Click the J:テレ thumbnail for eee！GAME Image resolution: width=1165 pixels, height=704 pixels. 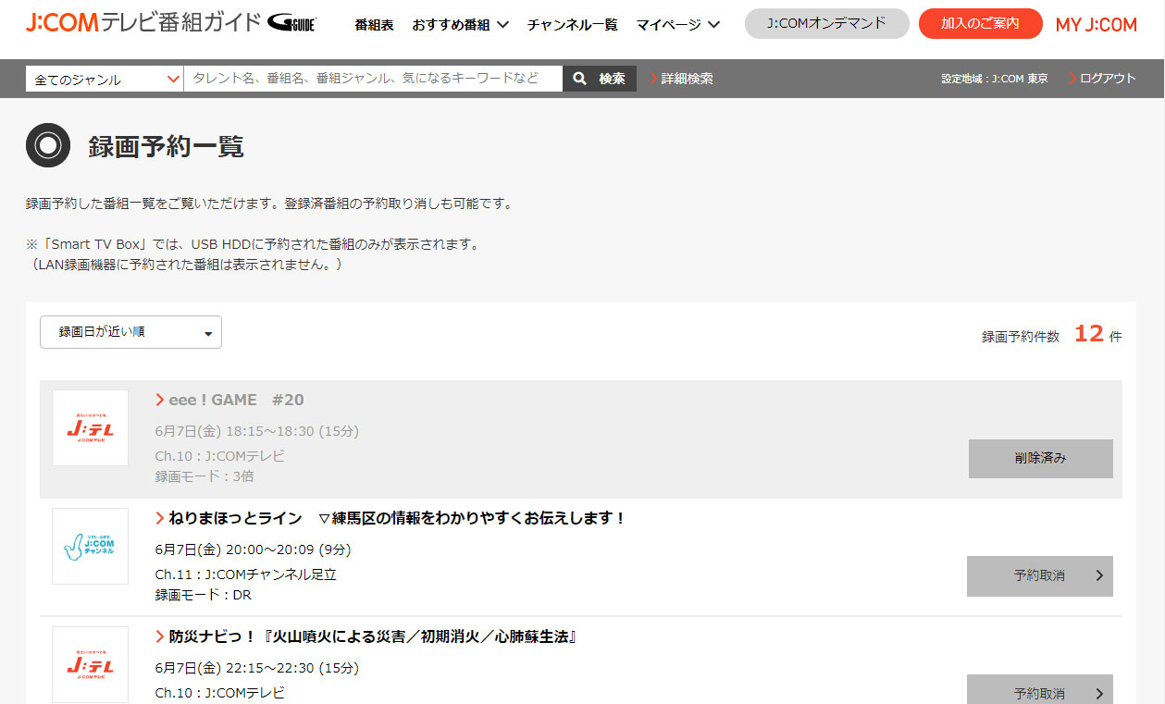click(90, 427)
